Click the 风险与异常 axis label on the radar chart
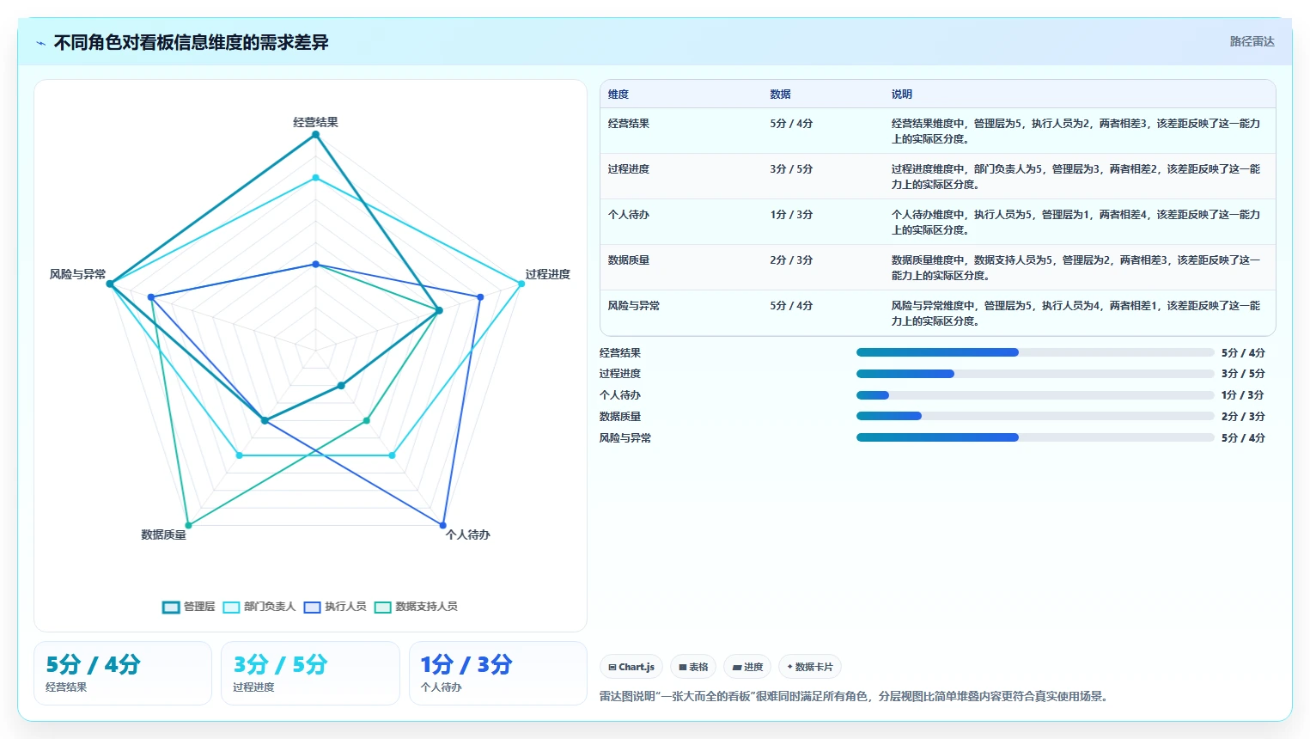Image resolution: width=1310 pixels, height=739 pixels. click(x=77, y=274)
